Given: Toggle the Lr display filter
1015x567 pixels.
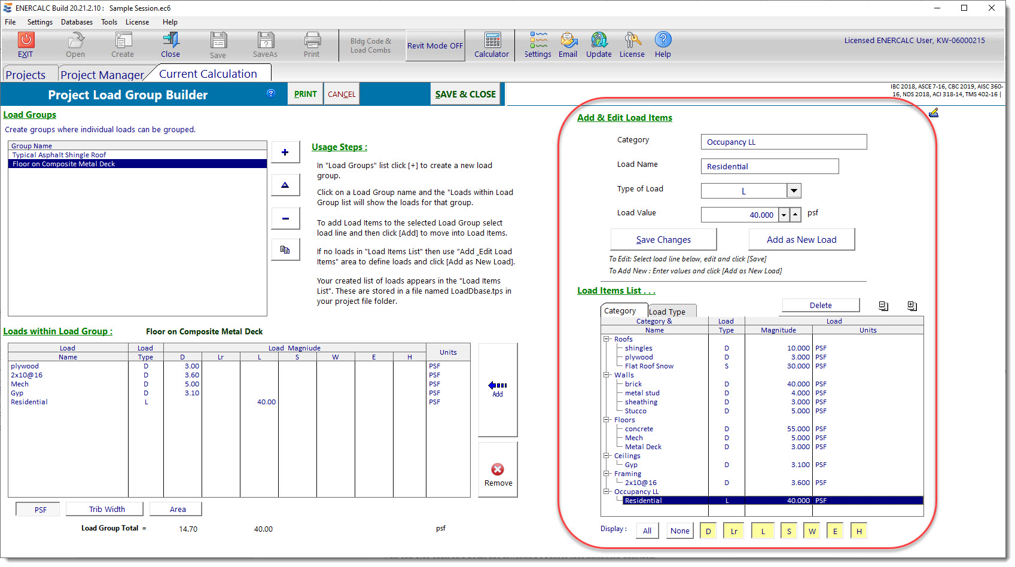Looking at the screenshot, I should 733,531.
